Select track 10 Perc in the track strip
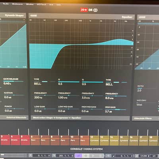Image resolution: width=159 pixels, height=159 pixels. pos(75,140)
